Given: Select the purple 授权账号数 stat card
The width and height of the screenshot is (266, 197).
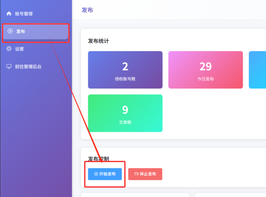Looking at the screenshot, I should [x=125, y=70].
